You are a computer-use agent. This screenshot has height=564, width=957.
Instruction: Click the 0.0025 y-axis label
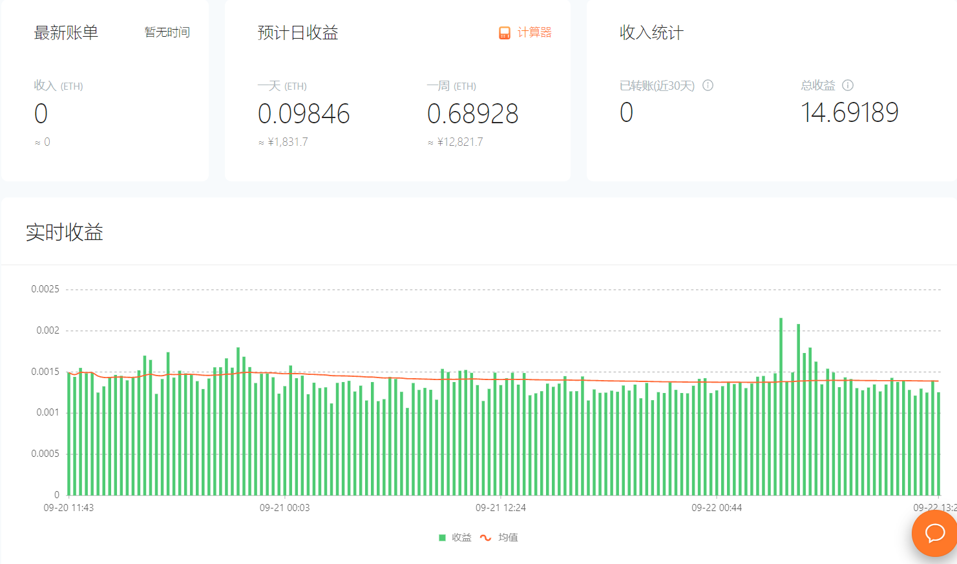click(x=45, y=289)
